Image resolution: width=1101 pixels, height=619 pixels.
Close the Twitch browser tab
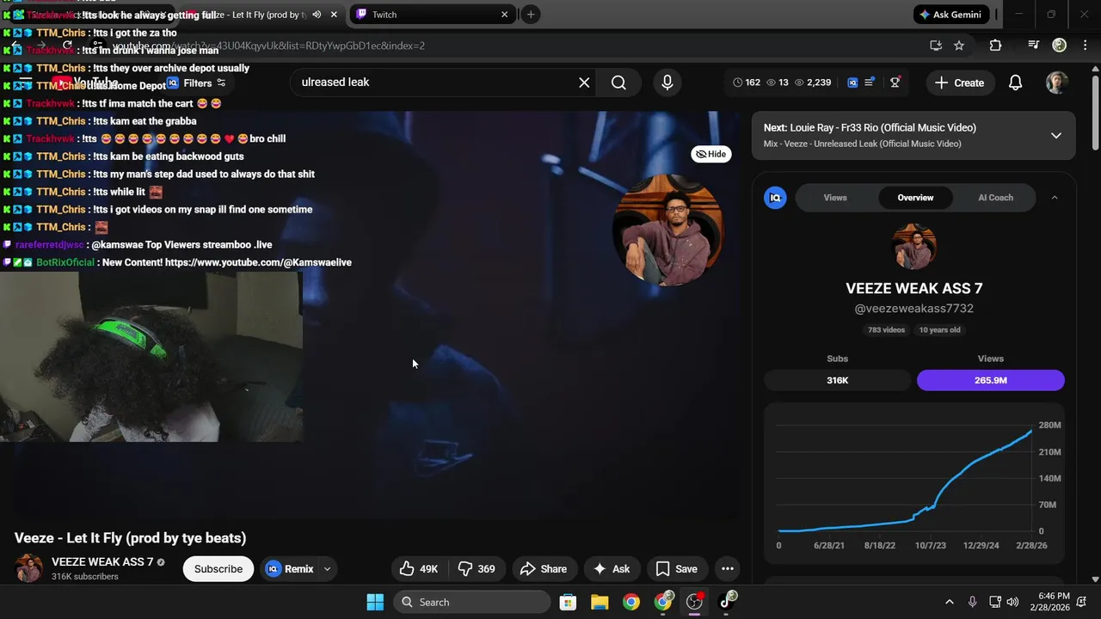click(504, 15)
